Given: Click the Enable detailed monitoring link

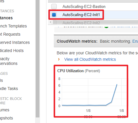Looking at the screenshot, I should tap(135, 41).
